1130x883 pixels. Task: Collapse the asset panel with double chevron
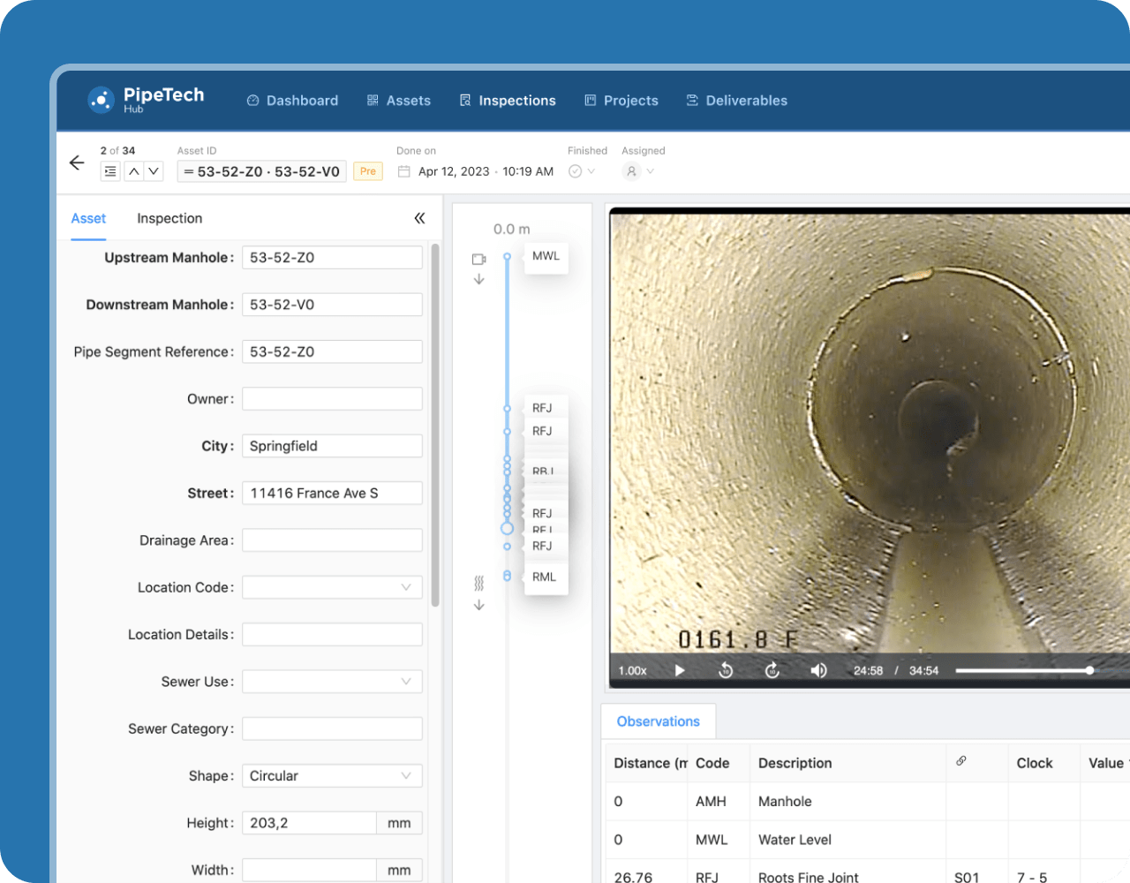[419, 218]
